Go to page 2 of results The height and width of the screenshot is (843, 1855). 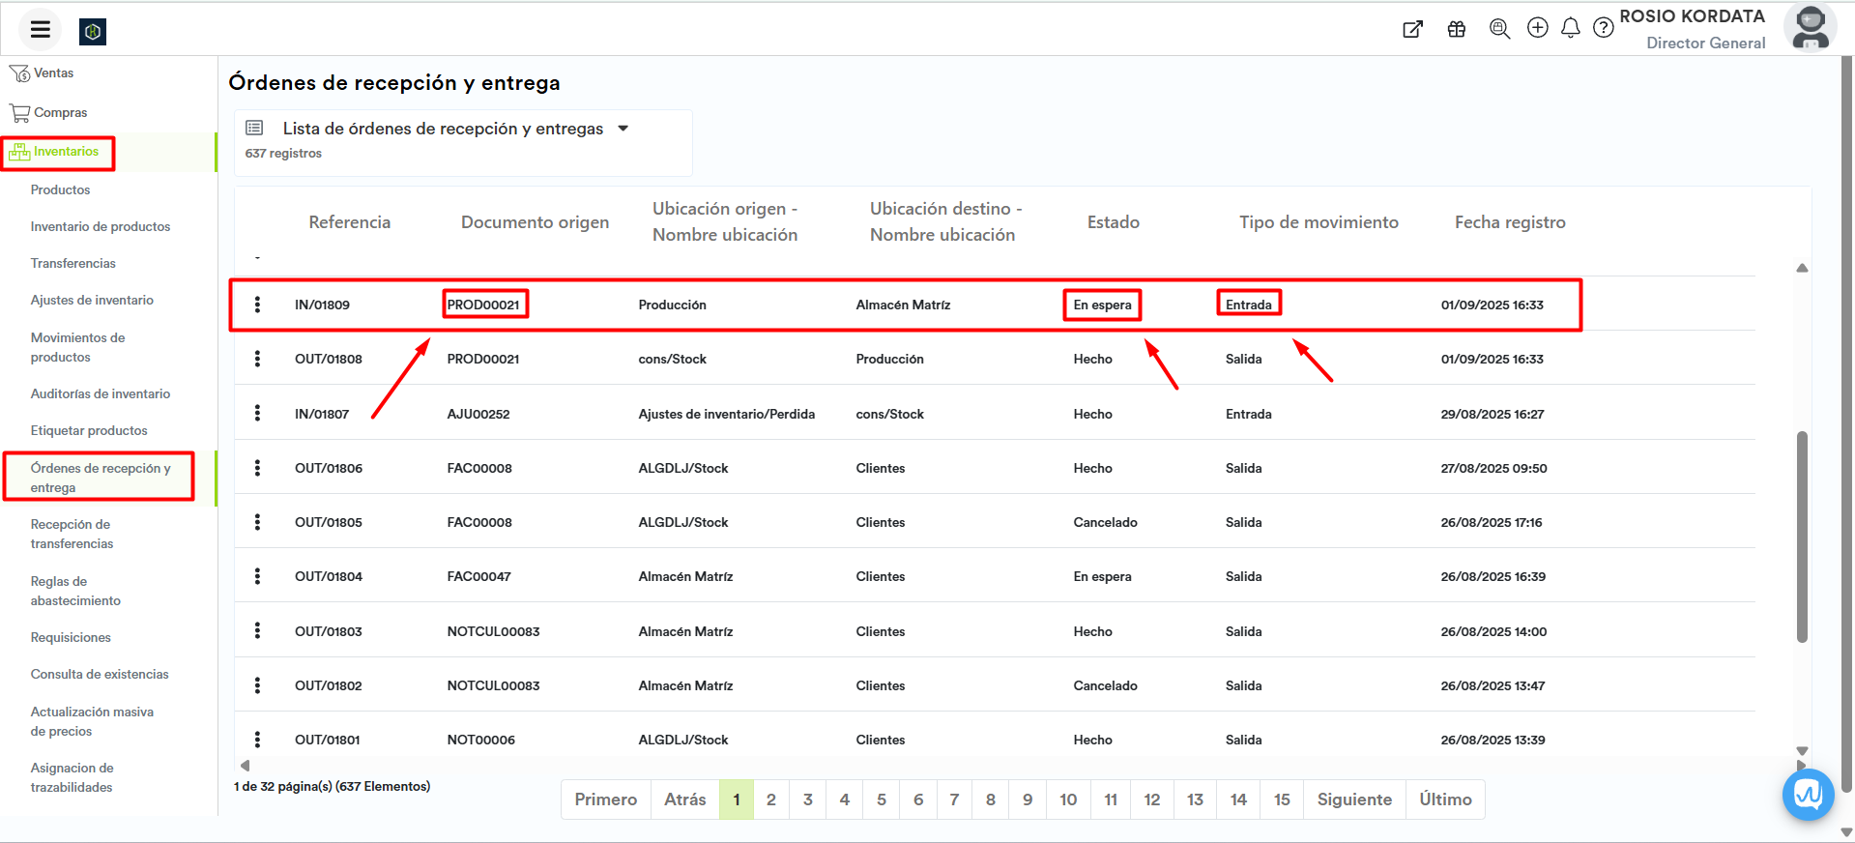click(770, 799)
